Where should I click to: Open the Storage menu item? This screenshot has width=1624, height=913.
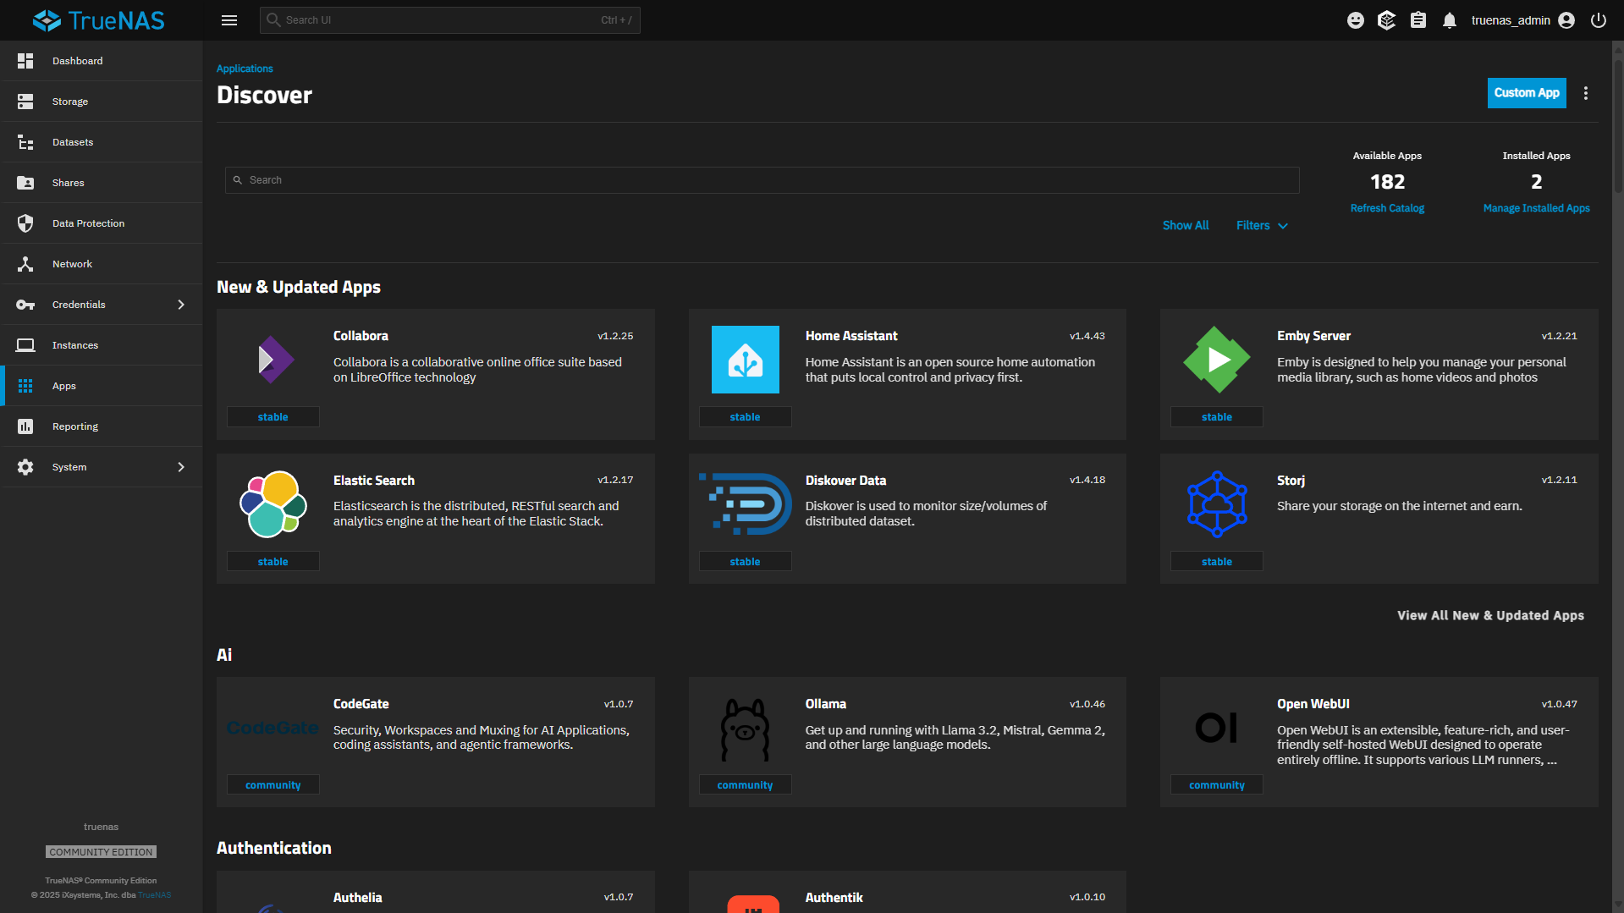click(102, 102)
